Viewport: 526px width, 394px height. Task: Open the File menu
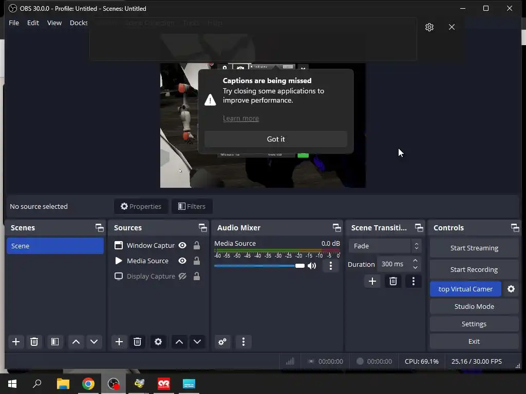(x=14, y=23)
